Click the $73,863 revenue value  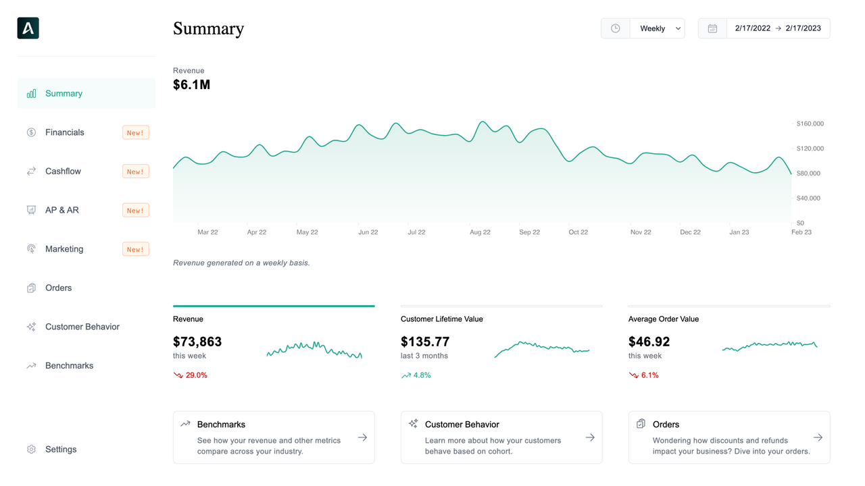(197, 342)
